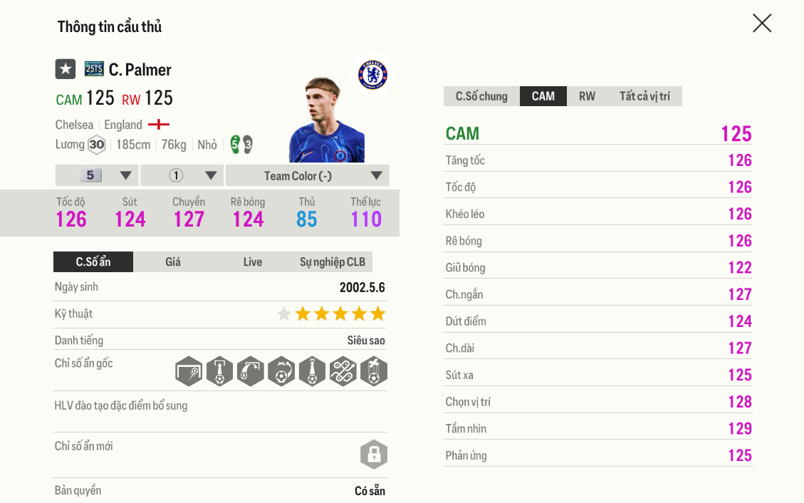Switch to the Giá tab
804x503 pixels.
[173, 261]
